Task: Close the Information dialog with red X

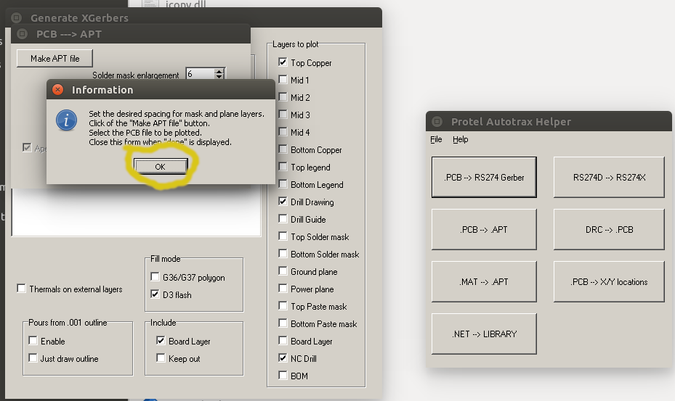Action: 57,89
